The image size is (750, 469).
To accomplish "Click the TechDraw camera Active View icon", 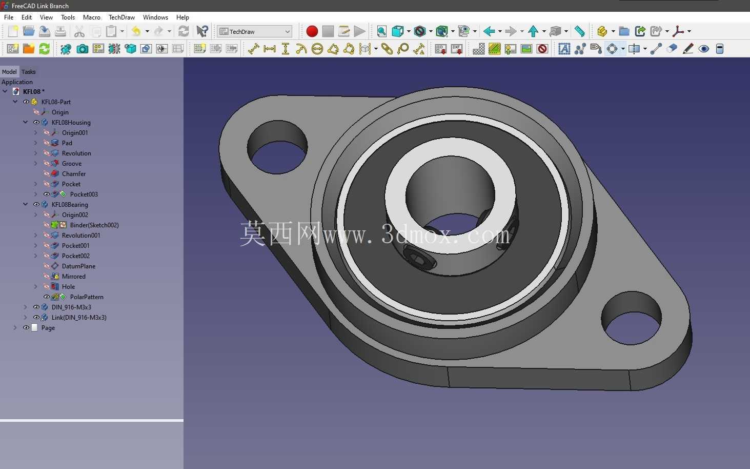I will pos(82,49).
